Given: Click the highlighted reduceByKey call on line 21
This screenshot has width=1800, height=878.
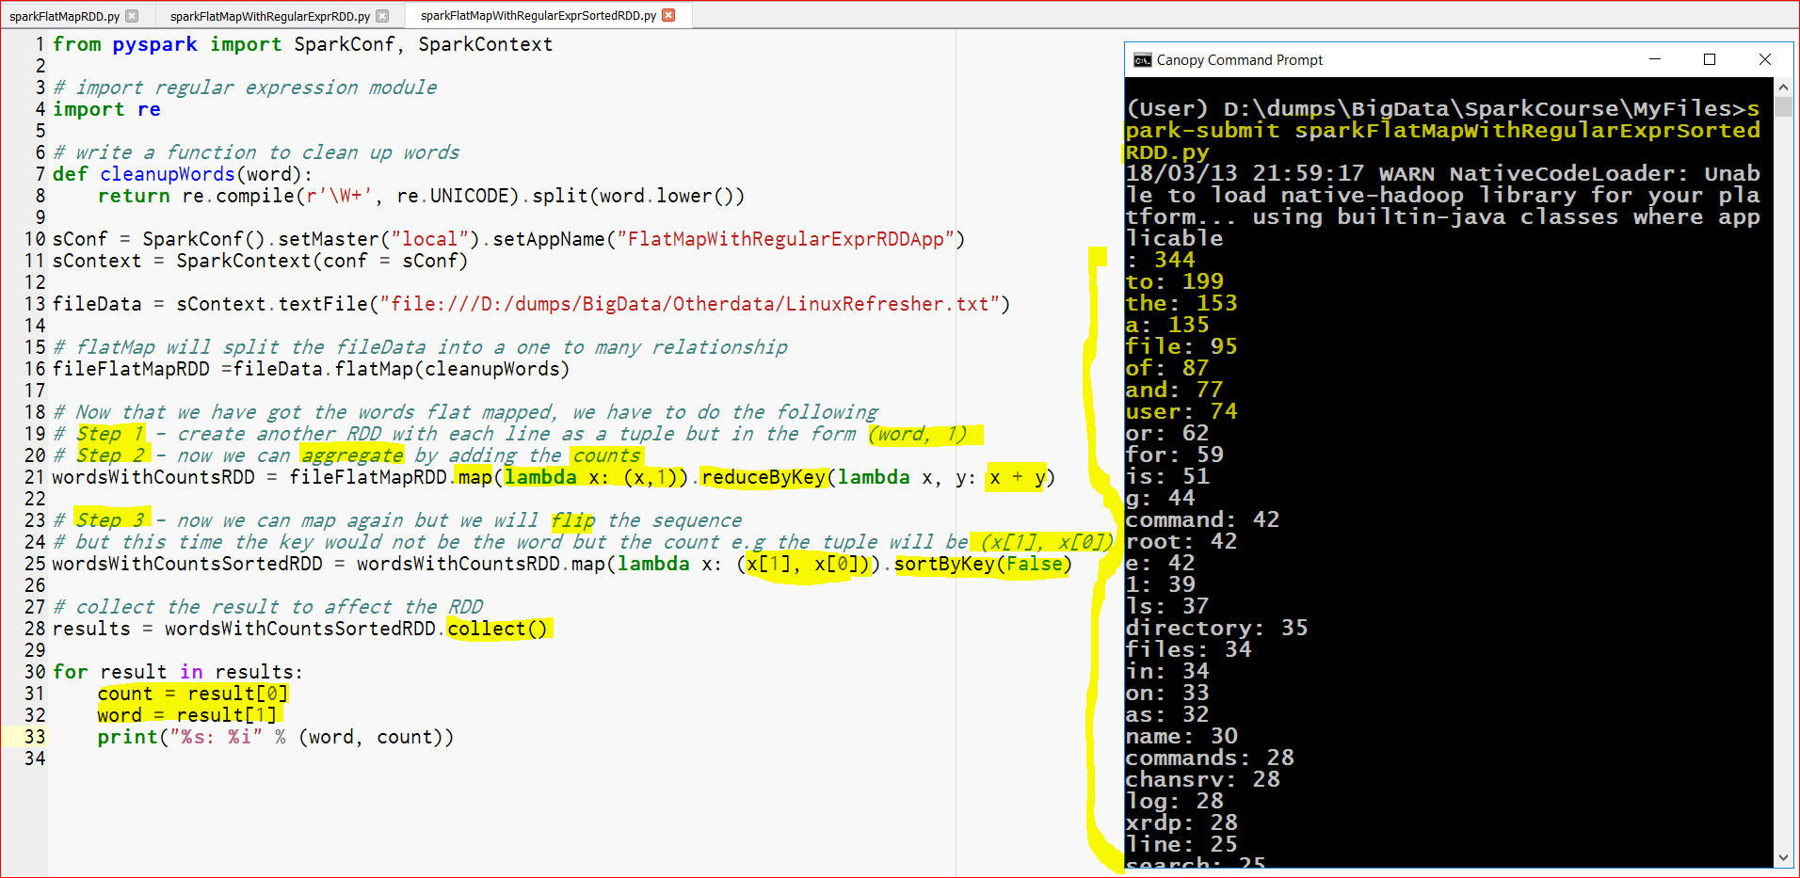Looking at the screenshot, I should coord(763,477).
